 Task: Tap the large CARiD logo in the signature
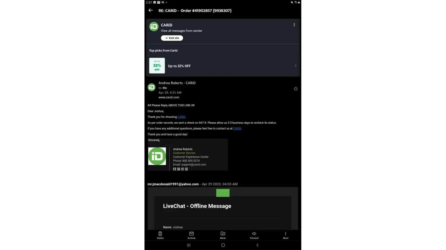[157, 156]
